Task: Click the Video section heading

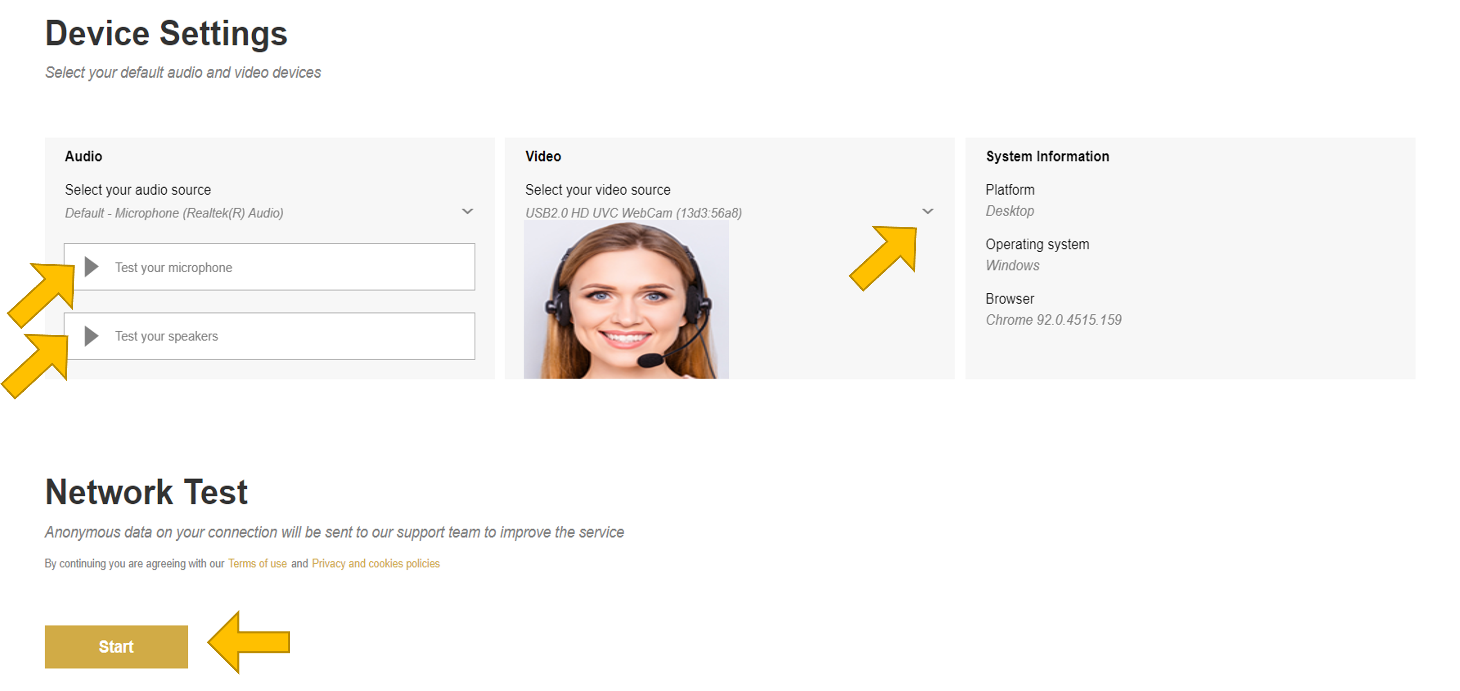Action: pyautogui.click(x=543, y=156)
